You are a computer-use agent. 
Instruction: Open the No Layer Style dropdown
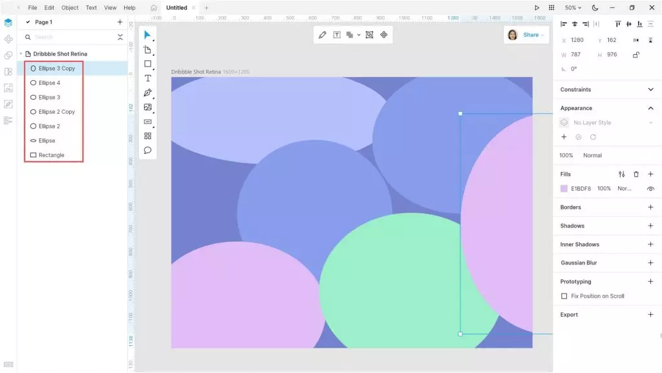(606, 123)
